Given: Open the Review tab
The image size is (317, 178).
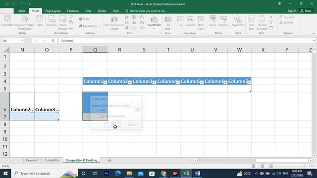Looking at the screenshot, I should (102, 11).
